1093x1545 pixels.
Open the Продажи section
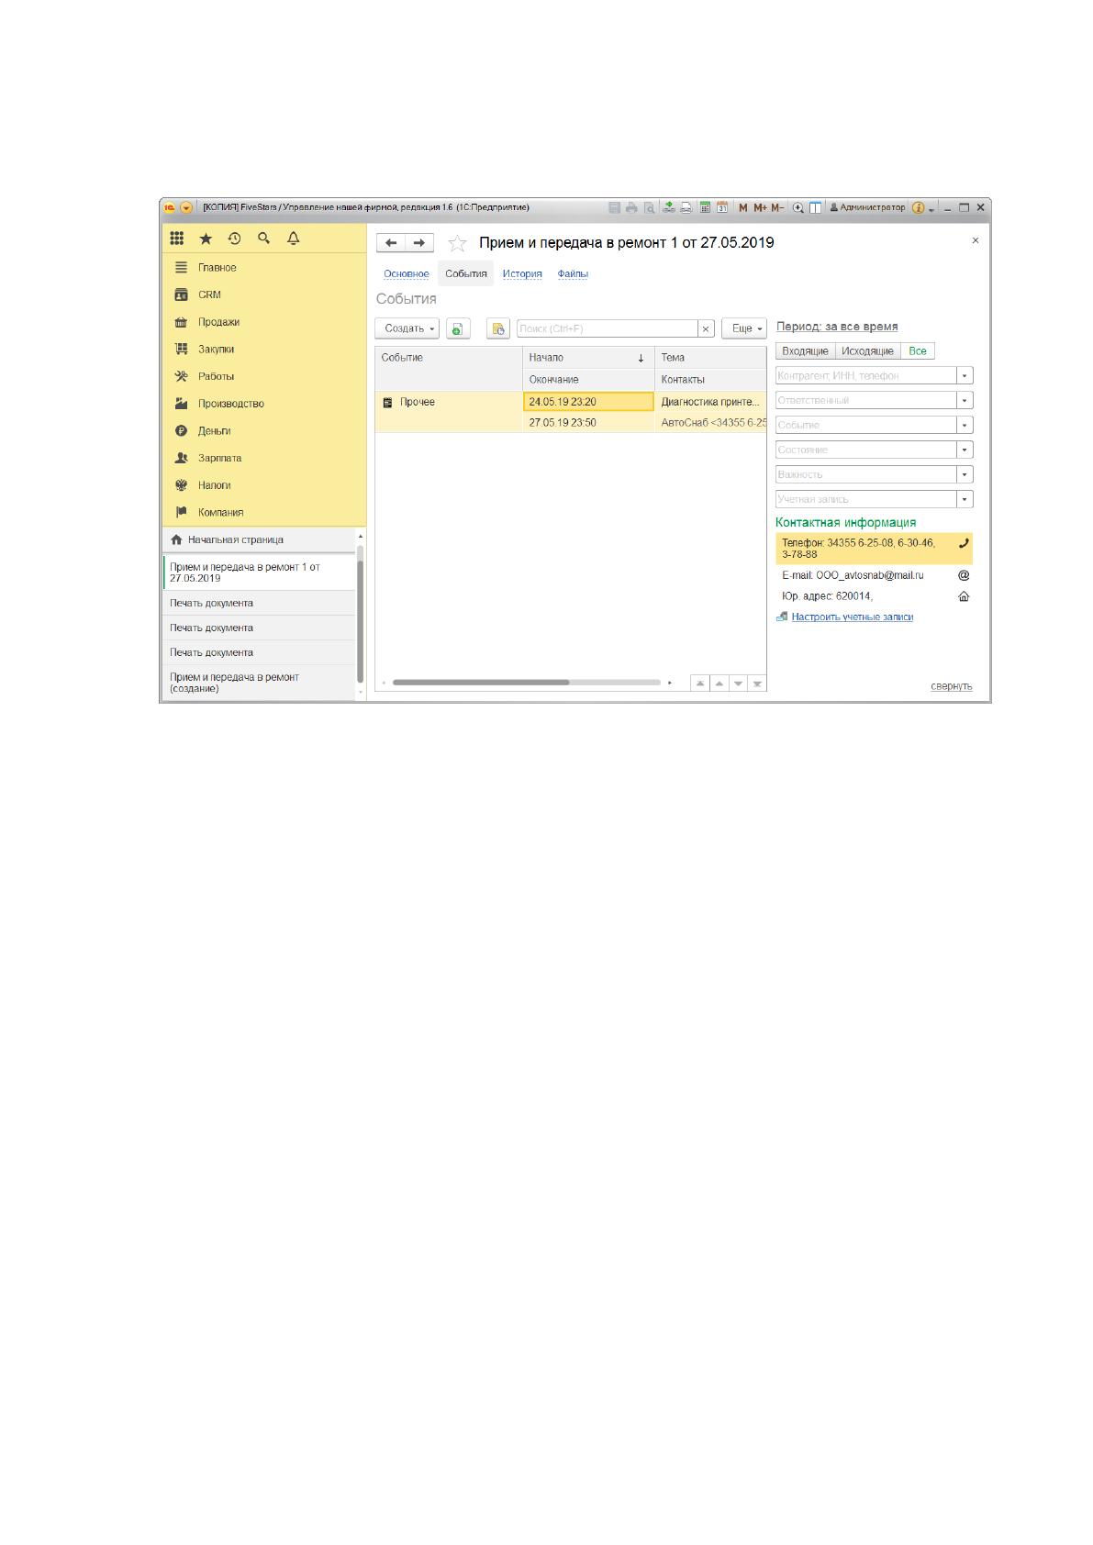coord(218,322)
